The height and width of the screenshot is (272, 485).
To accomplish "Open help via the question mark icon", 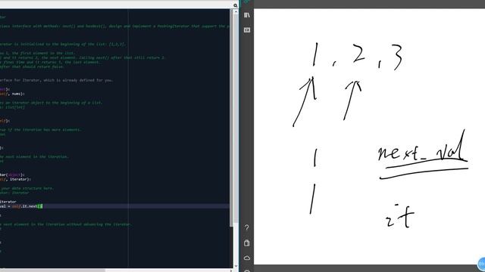I will [246, 228].
